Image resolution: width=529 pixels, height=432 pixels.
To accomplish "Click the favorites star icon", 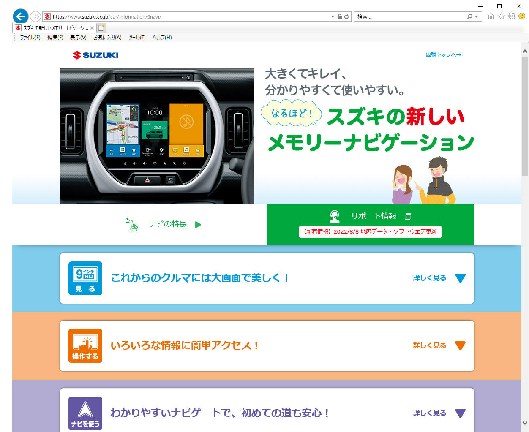I will pyautogui.click(x=501, y=16).
